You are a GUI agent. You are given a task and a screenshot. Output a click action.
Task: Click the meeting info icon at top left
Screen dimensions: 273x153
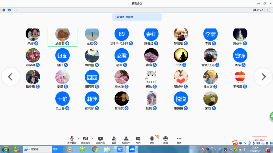coord(4,10)
